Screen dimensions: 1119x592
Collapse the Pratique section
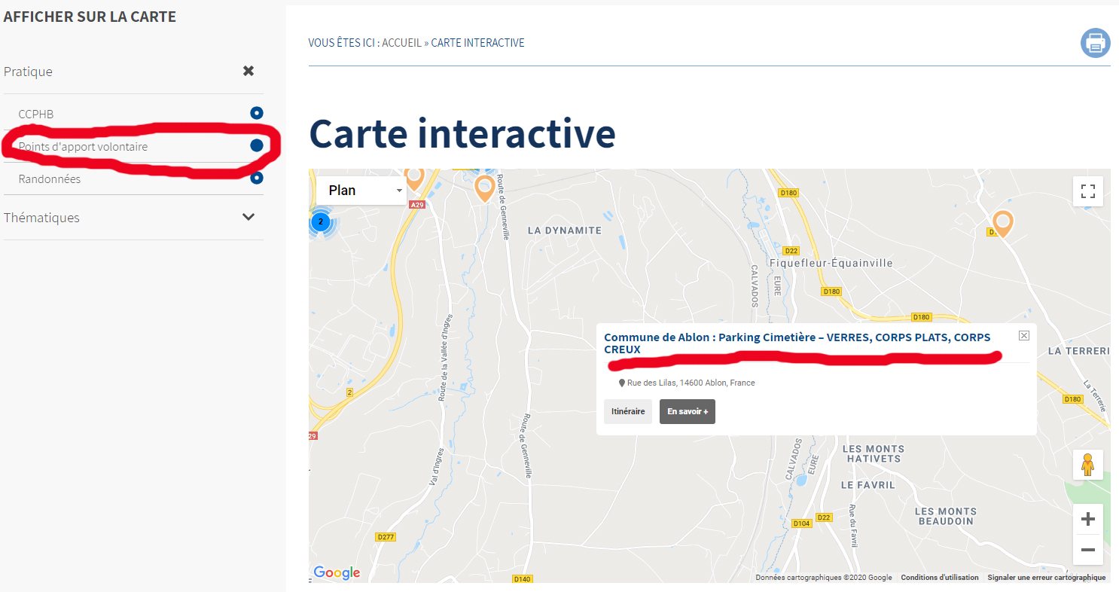[248, 71]
